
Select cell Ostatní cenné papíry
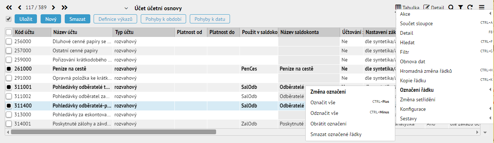coord(82,50)
